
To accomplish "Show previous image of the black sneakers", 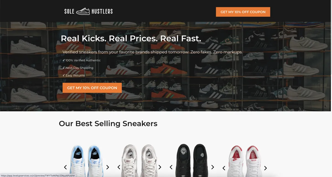I will tap(171, 167).
